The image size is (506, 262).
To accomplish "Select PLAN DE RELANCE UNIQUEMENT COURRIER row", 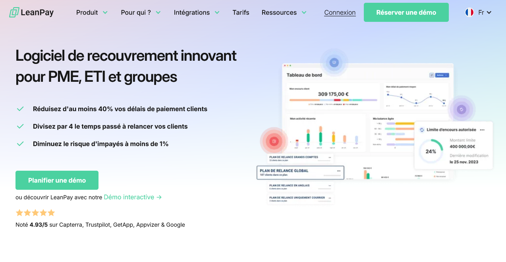I will tap(300, 199).
